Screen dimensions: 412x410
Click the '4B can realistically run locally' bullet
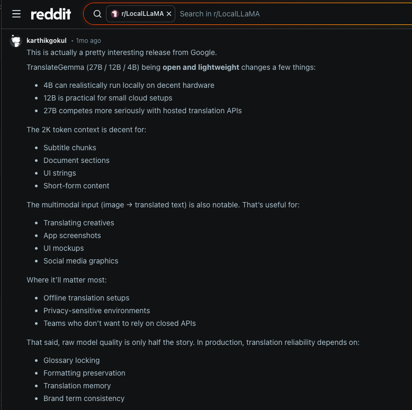point(129,85)
